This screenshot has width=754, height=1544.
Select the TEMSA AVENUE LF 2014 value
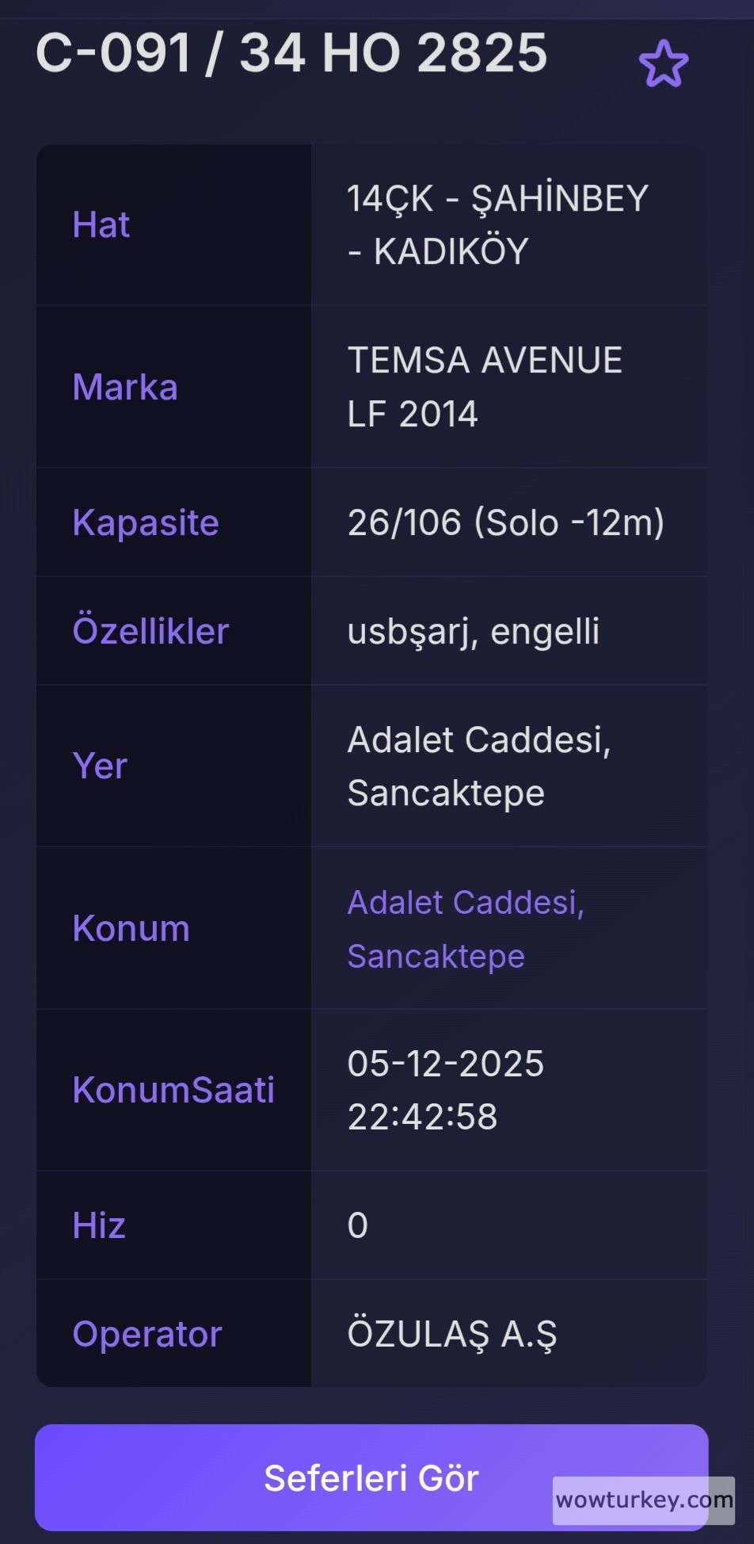[x=484, y=387]
